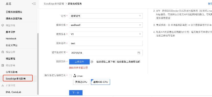212x97 pixels.
Task: Toggle the Linux checkbox
Action: pos(70,76)
